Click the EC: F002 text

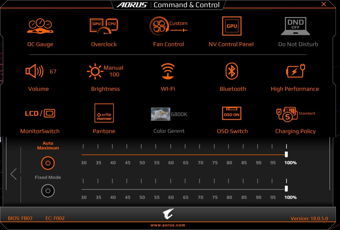point(55,218)
